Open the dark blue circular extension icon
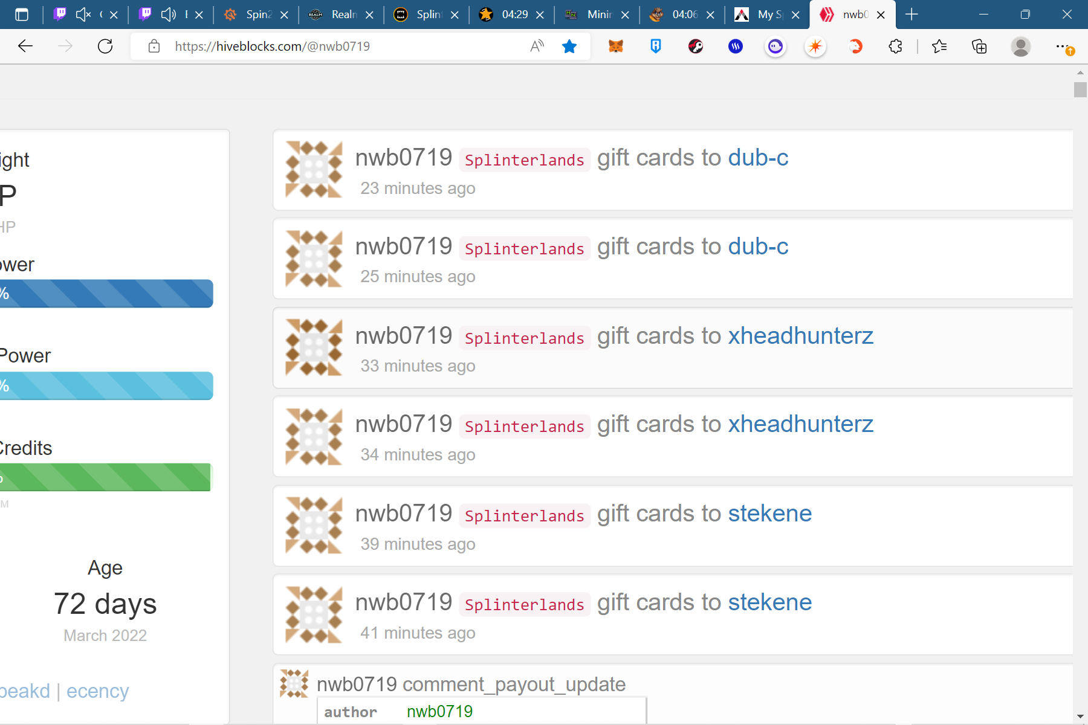The height and width of the screenshot is (725, 1088). pos(736,47)
